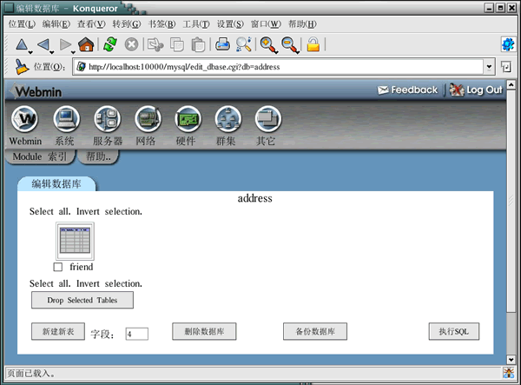Print the page using printer icon
Viewport: 521px width, 385px height.
pyautogui.click(x=222, y=44)
